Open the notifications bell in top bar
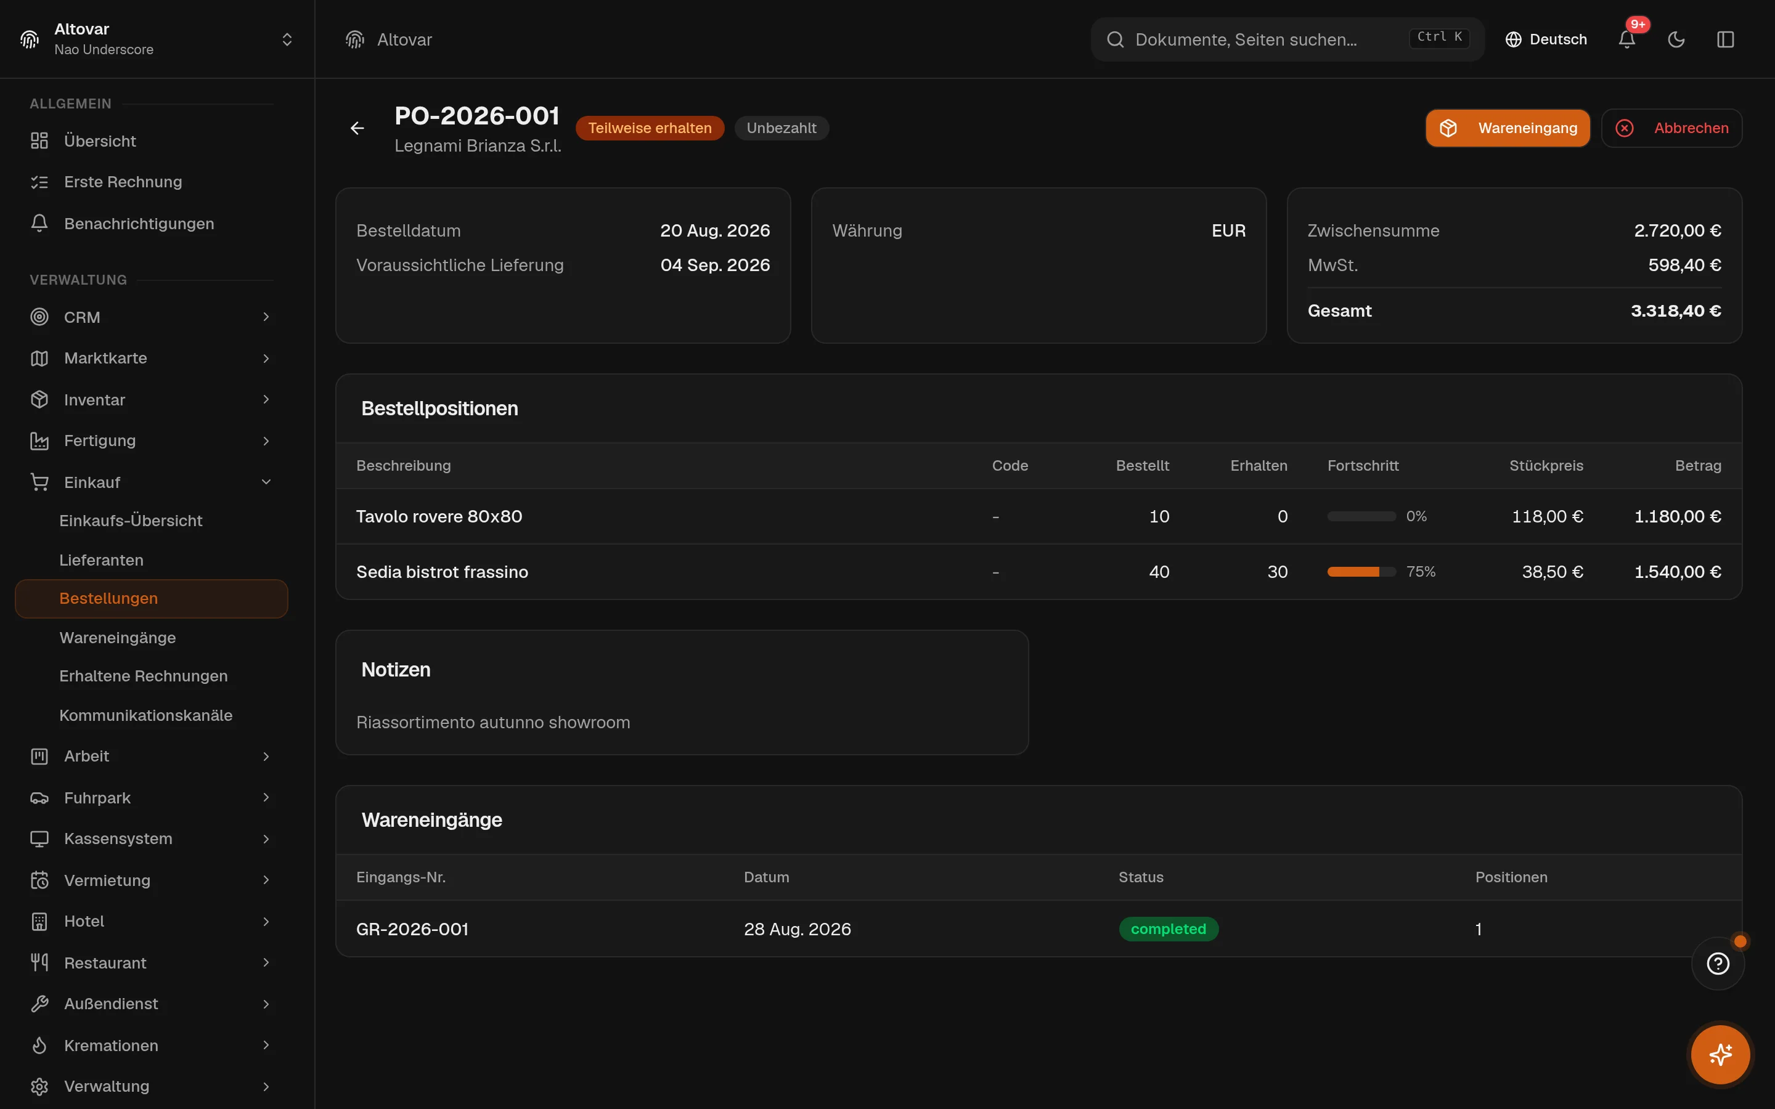 coord(1627,39)
